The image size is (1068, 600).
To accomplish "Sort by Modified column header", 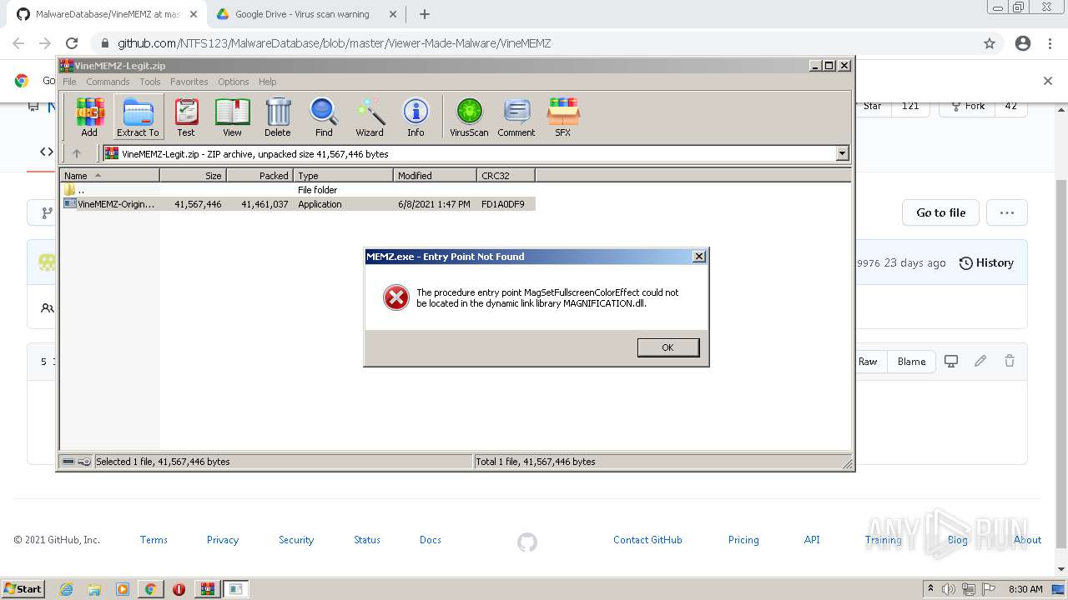I will coord(435,175).
